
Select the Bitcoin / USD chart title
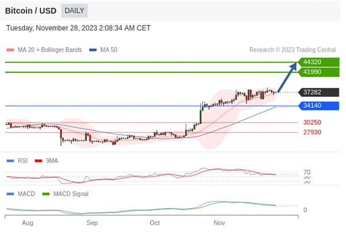tap(31, 10)
